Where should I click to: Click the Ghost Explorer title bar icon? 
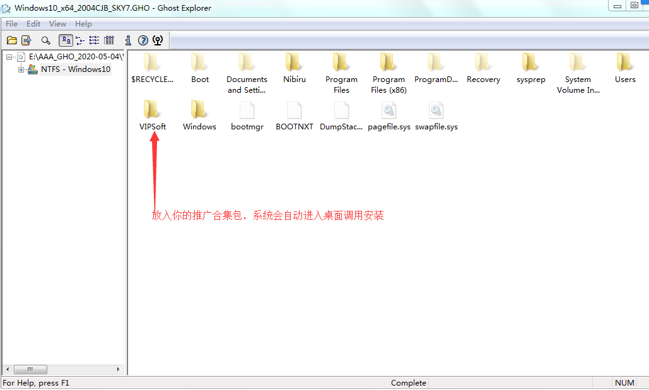click(x=6, y=8)
